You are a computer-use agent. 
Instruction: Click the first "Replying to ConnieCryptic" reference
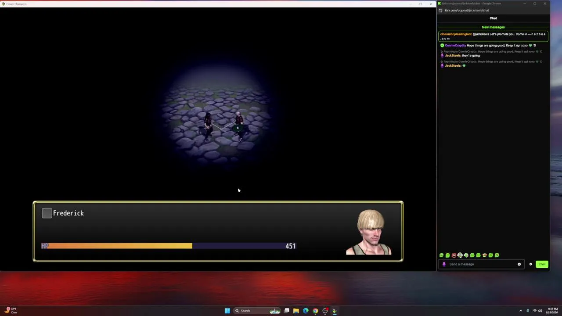(492, 51)
